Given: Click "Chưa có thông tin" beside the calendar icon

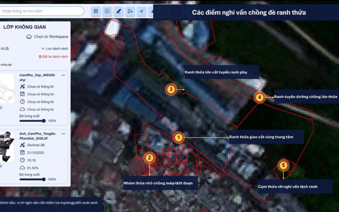Looking at the screenshot, I should [41, 94].
